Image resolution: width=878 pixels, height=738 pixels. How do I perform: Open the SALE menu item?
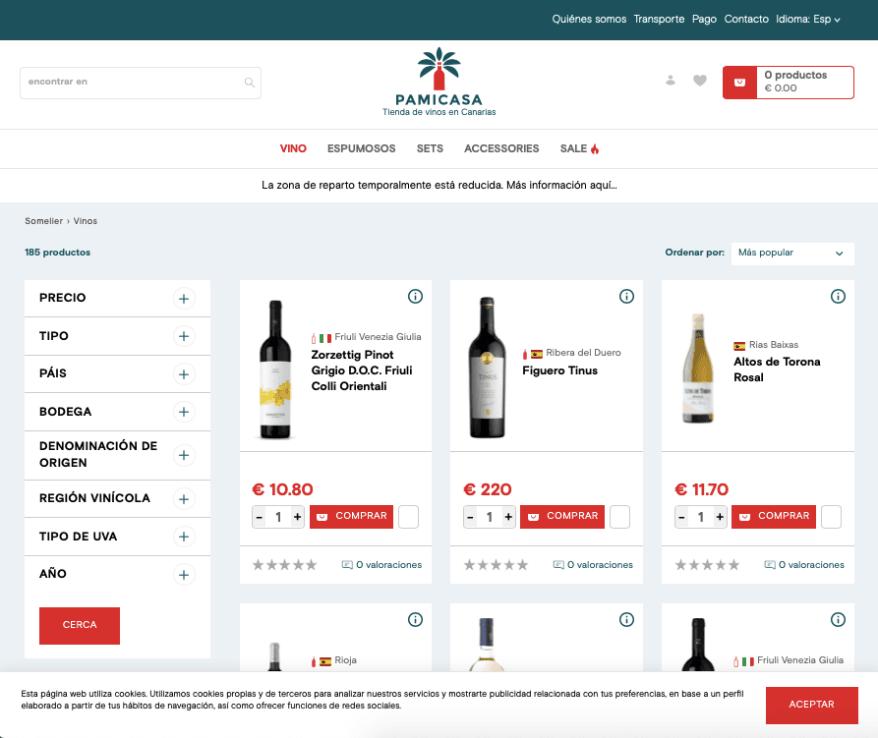pos(579,149)
